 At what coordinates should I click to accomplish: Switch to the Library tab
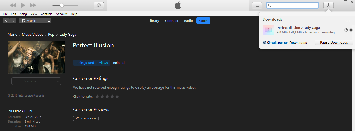[x=154, y=21]
